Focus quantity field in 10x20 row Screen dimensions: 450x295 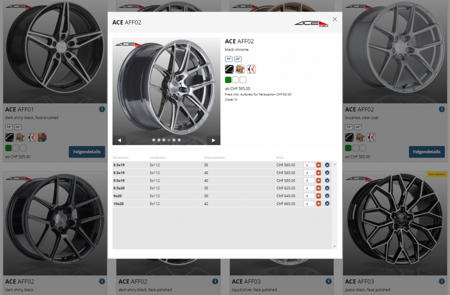309,203
